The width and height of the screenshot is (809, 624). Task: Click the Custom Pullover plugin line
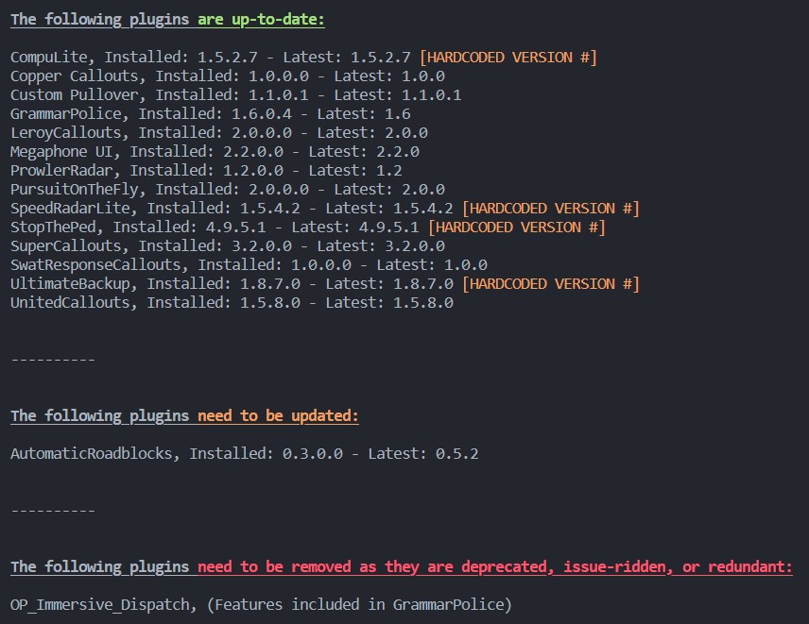235,95
